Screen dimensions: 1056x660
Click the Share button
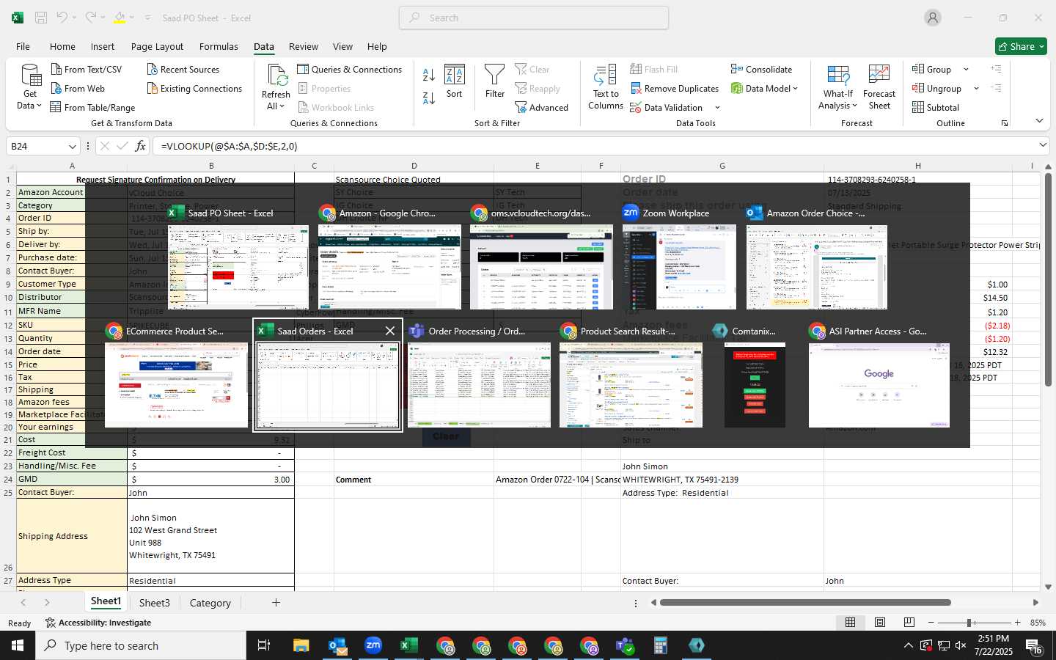1021,46
